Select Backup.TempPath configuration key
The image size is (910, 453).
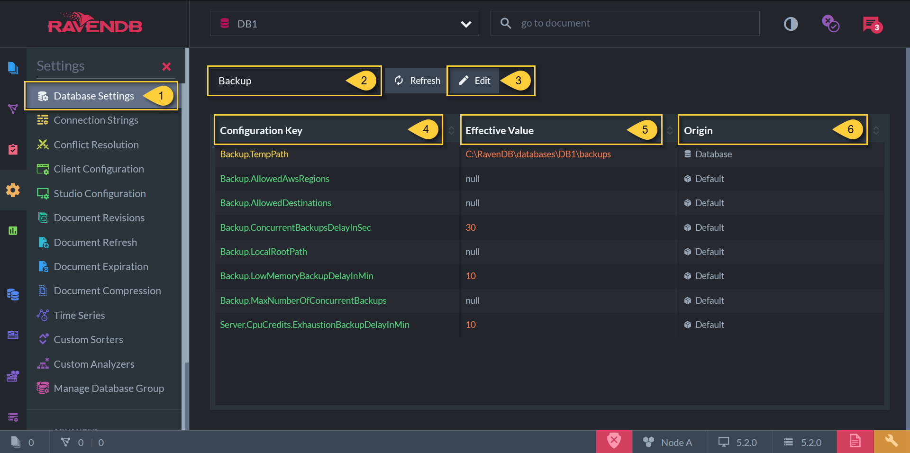pyautogui.click(x=254, y=154)
